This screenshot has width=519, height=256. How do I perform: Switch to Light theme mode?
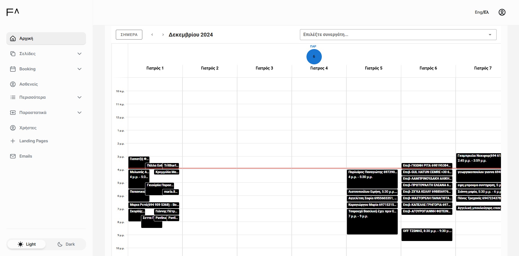(x=27, y=244)
